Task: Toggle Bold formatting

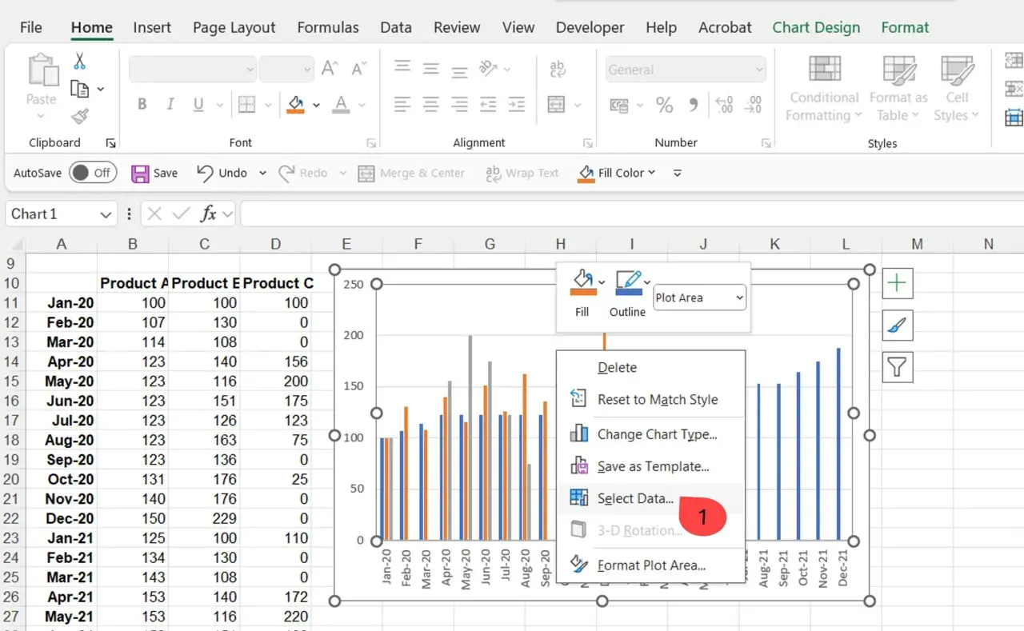Action: (142, 105)
